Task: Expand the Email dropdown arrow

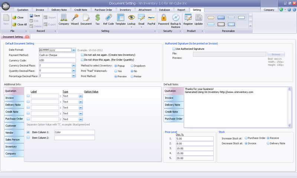Action: click(141, 27)
